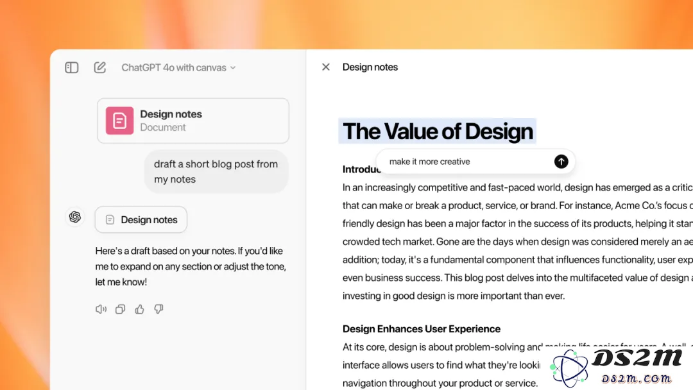Play the response aloud with speaker icon
693x390 pixels.
[101, 309]
